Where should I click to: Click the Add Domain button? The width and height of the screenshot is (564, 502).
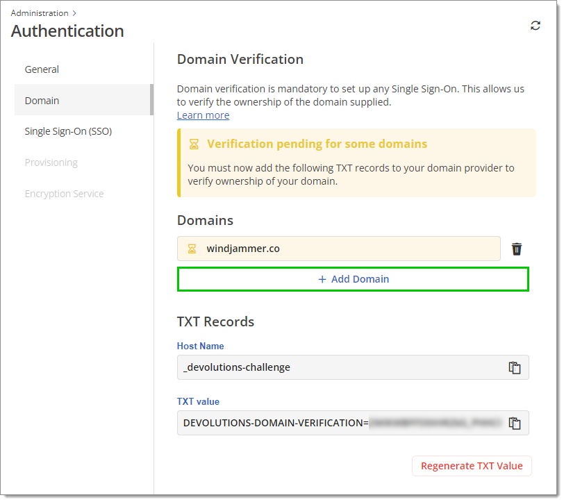click(x=355, y=281)
